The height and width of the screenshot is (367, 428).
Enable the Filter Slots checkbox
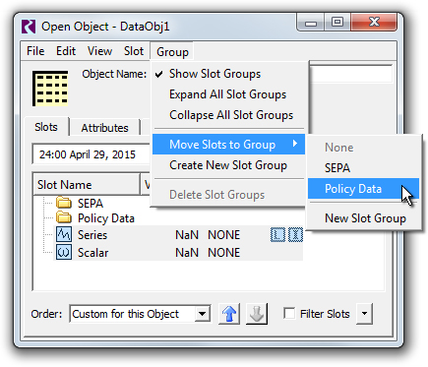[289, 313]
